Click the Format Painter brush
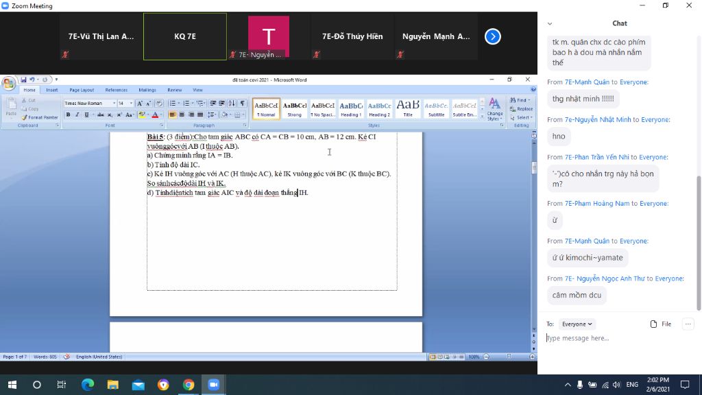 click(x=39, y=117)
